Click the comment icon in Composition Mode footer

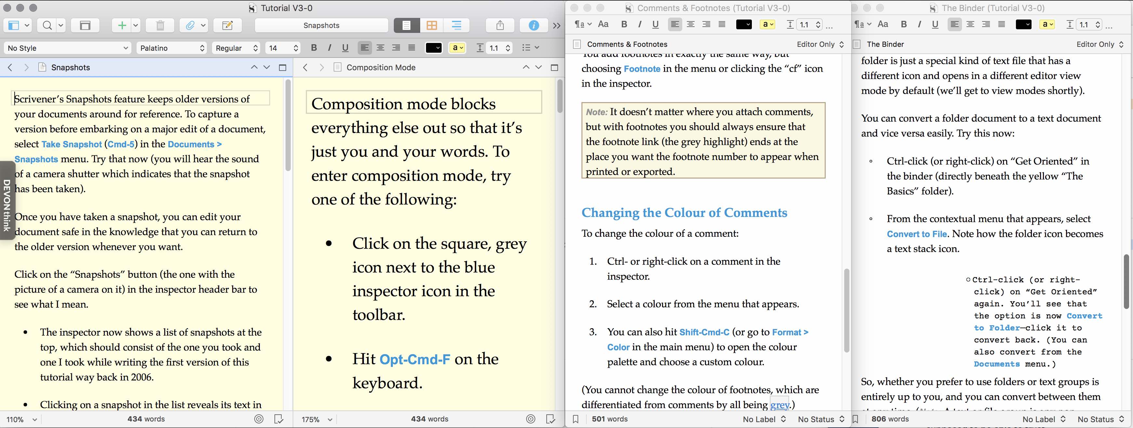pyautogui.click(x=550, y=419)
